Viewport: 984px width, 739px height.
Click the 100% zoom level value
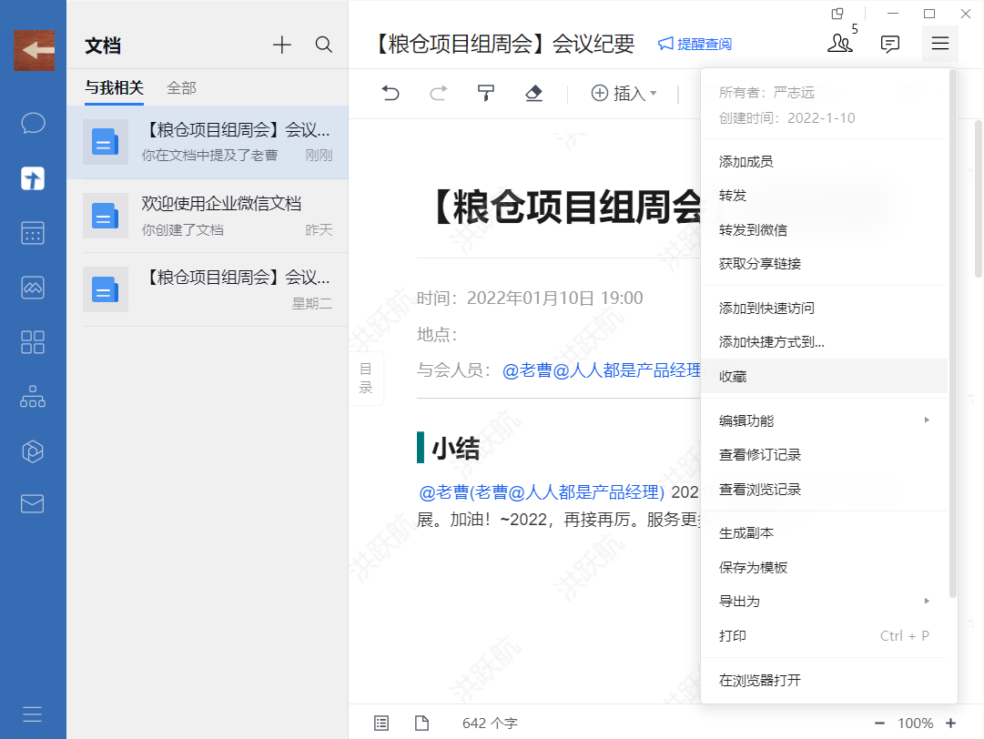point(915,724)
